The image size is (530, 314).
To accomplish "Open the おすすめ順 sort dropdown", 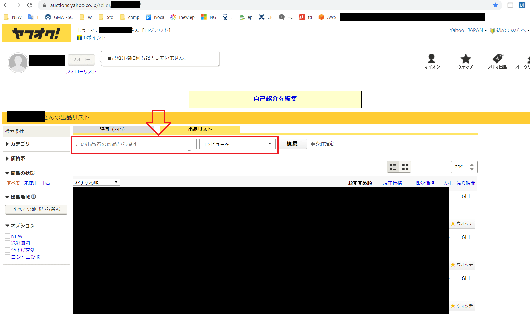I will pyautogui.click(x=96, y=182).
